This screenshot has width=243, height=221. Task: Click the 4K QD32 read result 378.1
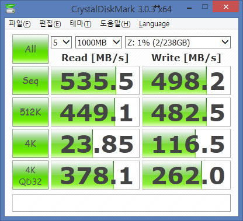[95, 175]
